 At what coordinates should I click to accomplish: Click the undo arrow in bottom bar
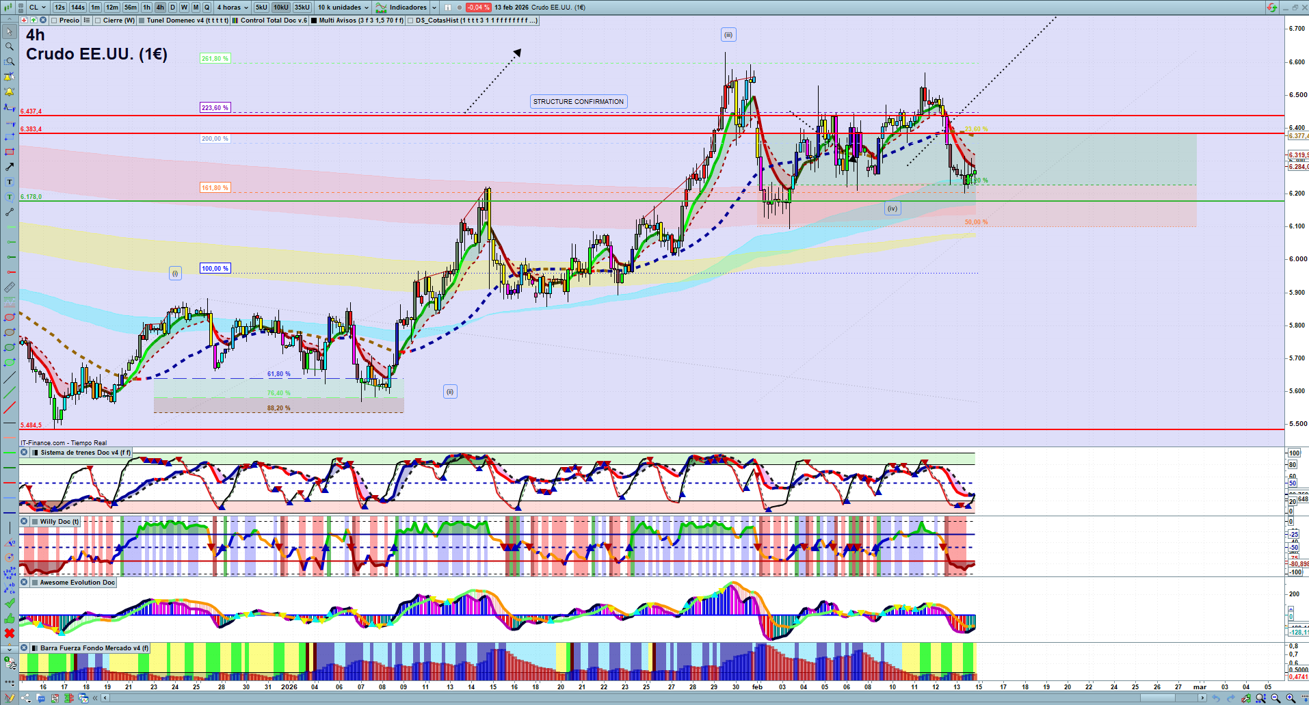coord(1215,698)
